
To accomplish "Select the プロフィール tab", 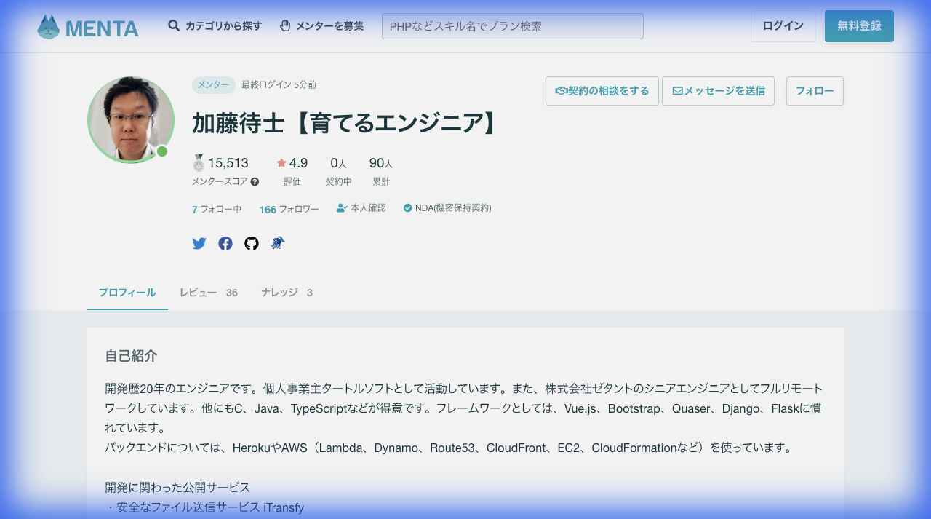I will [127, 292].
